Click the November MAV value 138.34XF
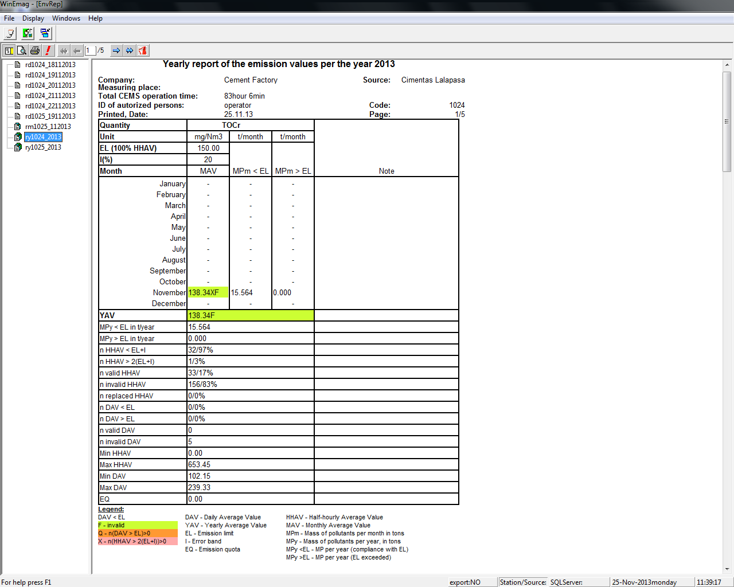 point(204,292)
